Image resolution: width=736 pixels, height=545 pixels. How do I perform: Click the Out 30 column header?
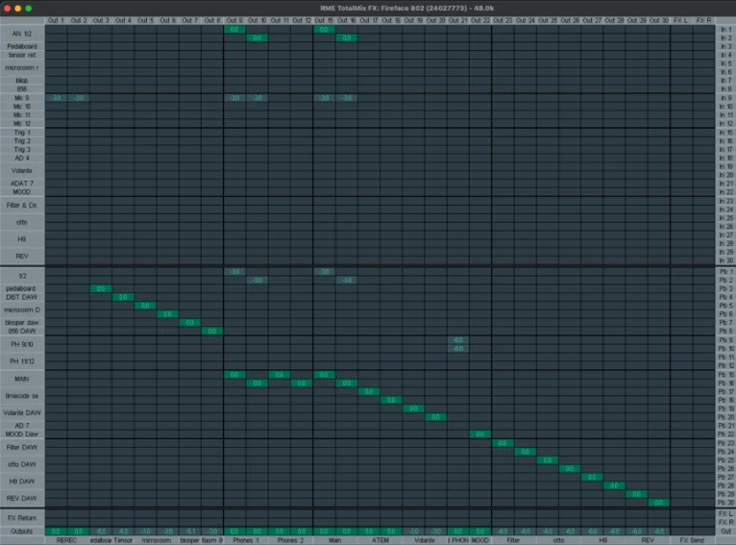658,20
